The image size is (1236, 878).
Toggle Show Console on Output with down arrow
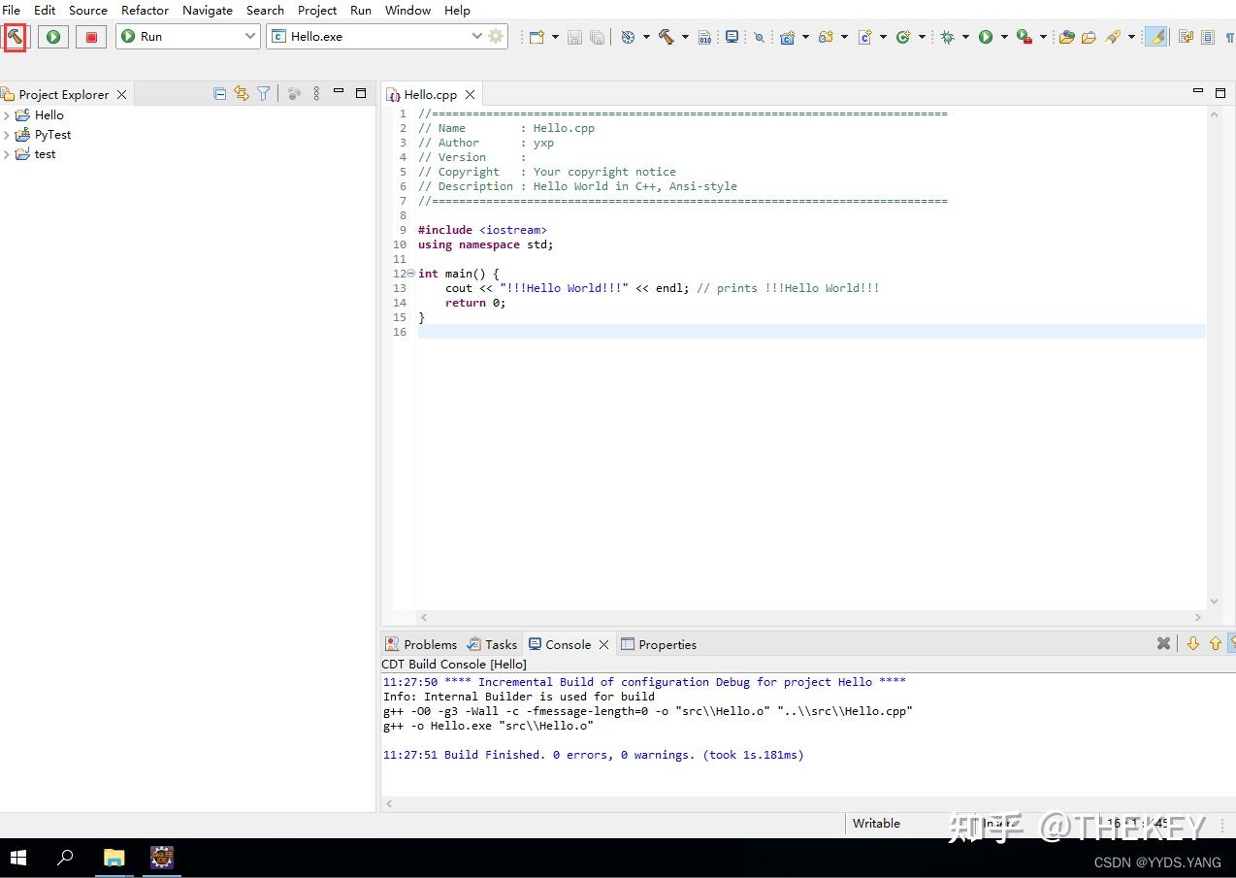1193,643
